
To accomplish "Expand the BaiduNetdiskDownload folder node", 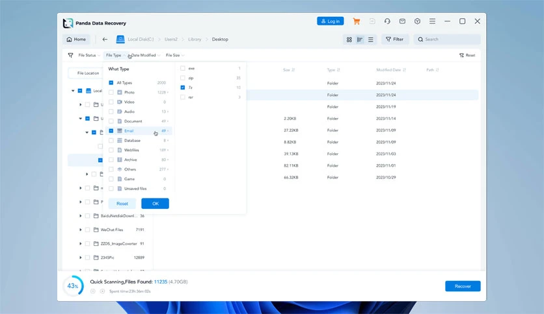I will (81, 216).
